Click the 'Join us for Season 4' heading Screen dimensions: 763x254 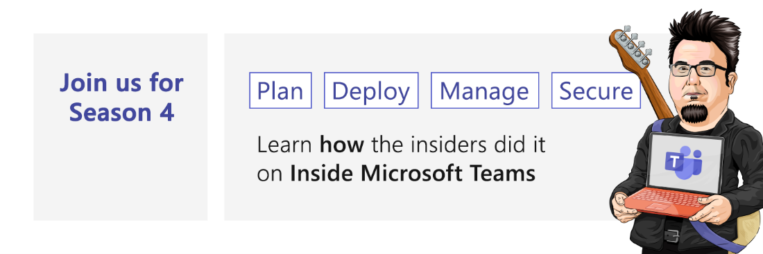click(121, 97)
